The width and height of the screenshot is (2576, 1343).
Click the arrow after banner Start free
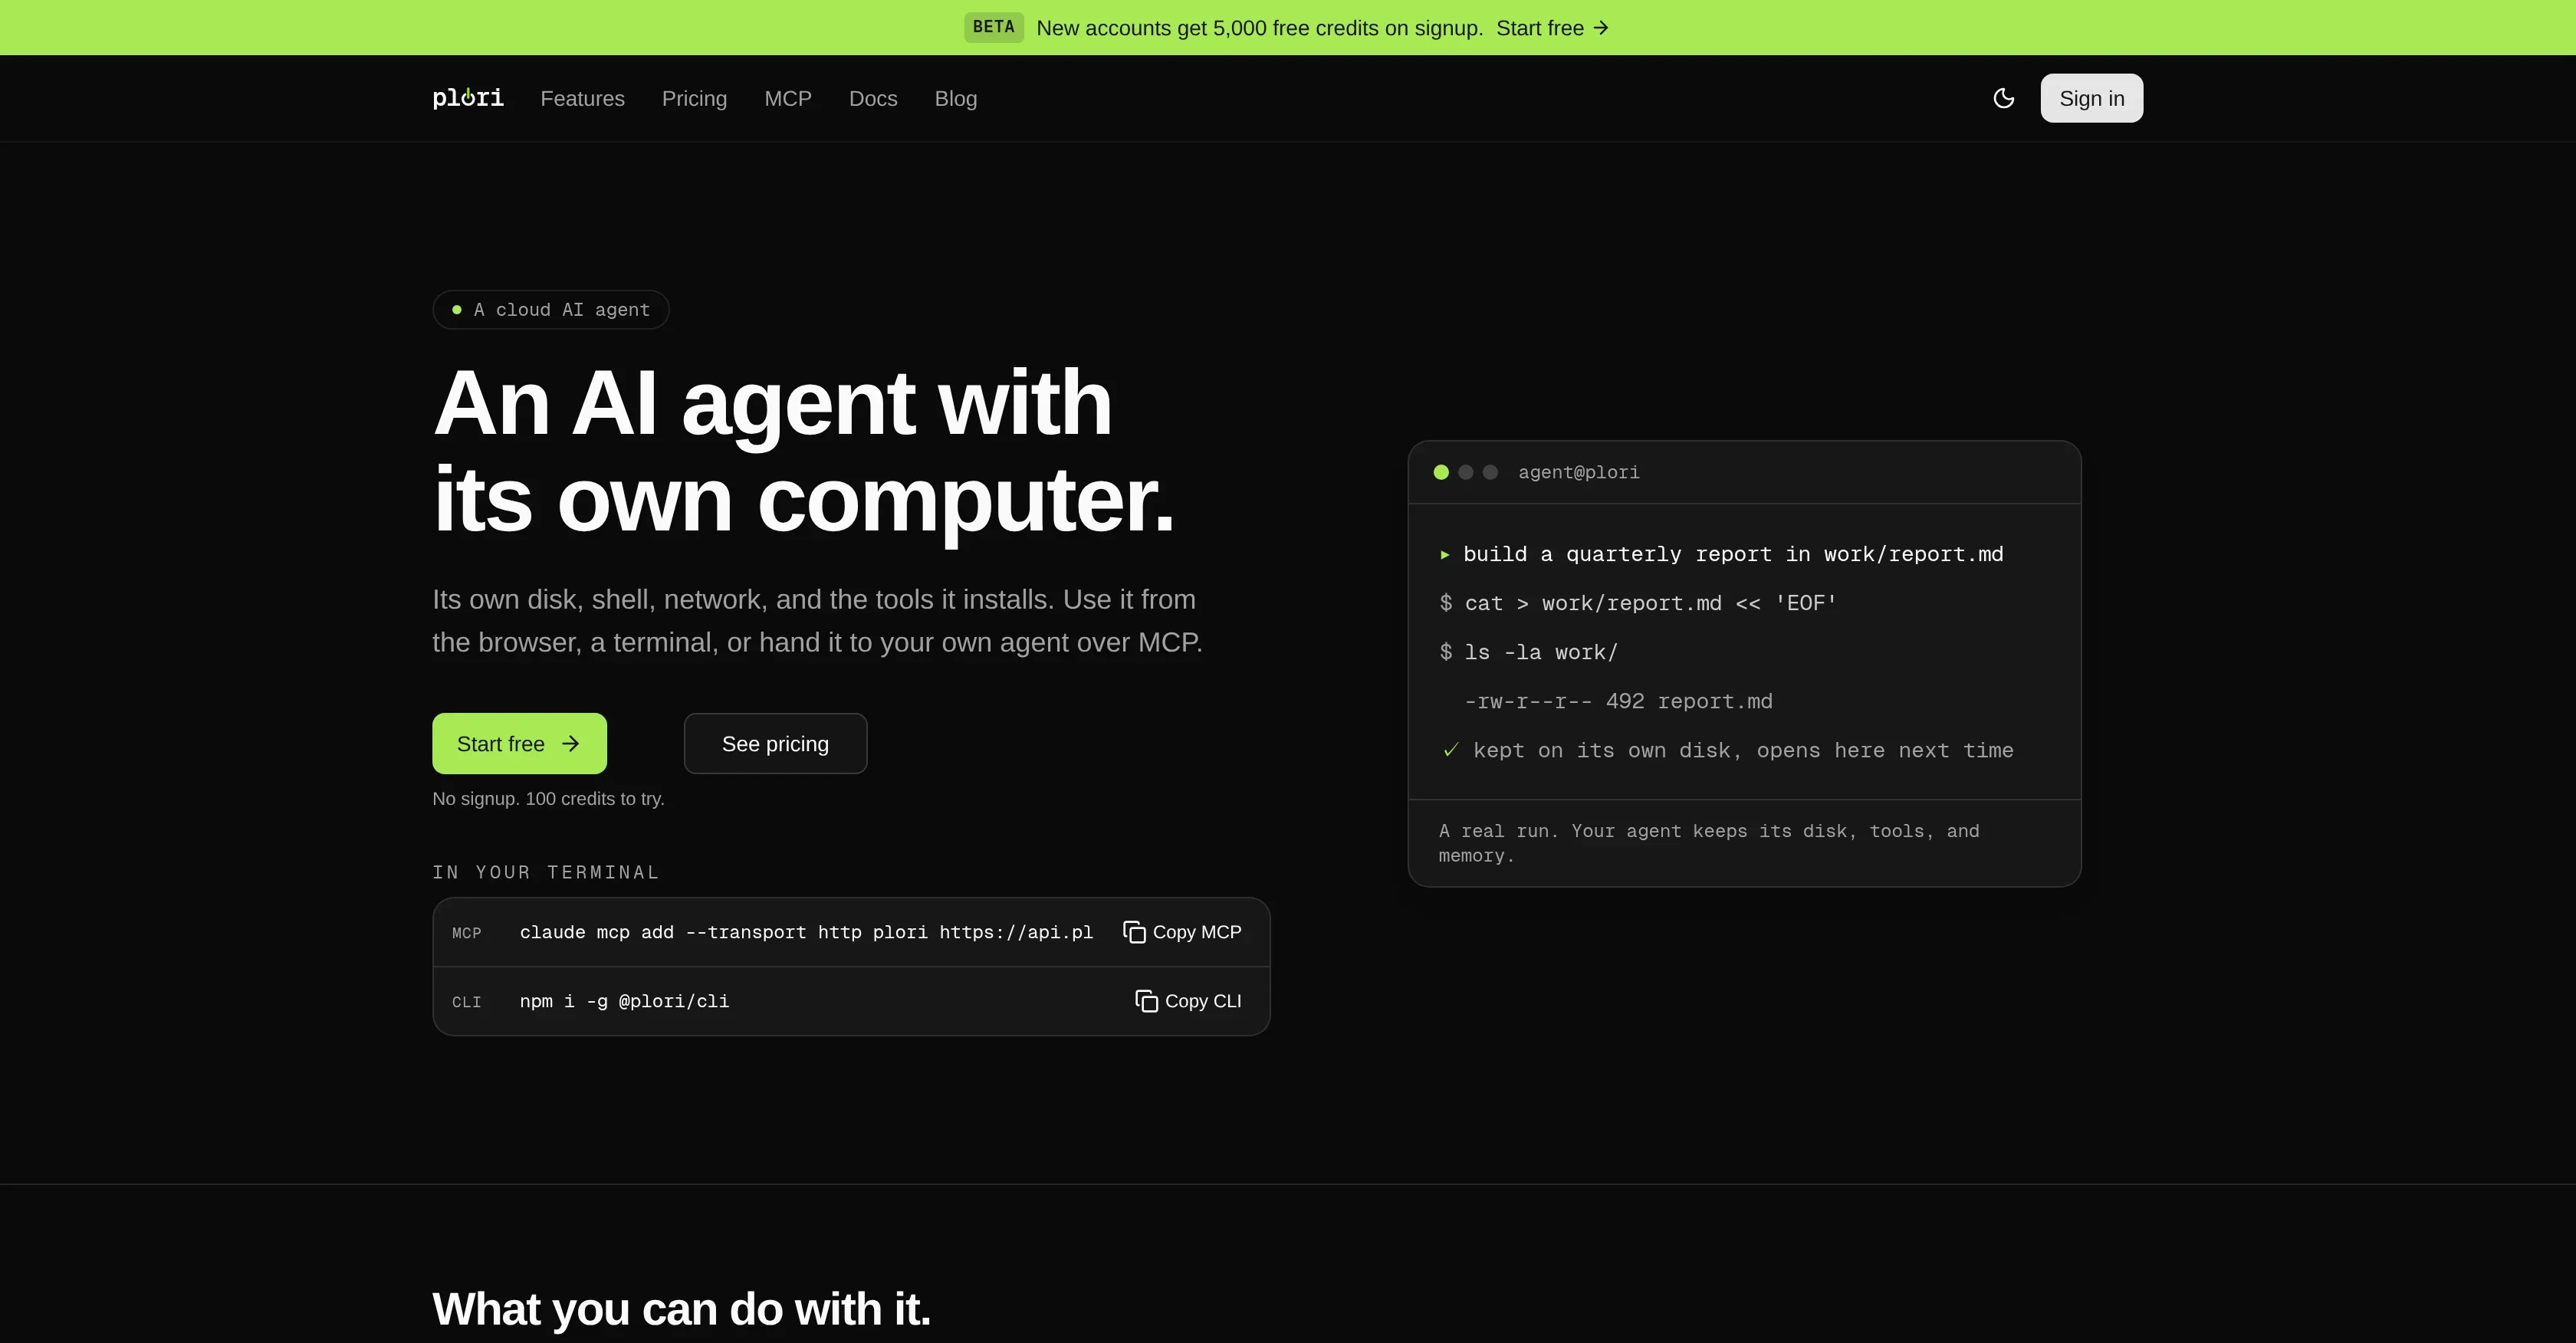click(1601, 28)
